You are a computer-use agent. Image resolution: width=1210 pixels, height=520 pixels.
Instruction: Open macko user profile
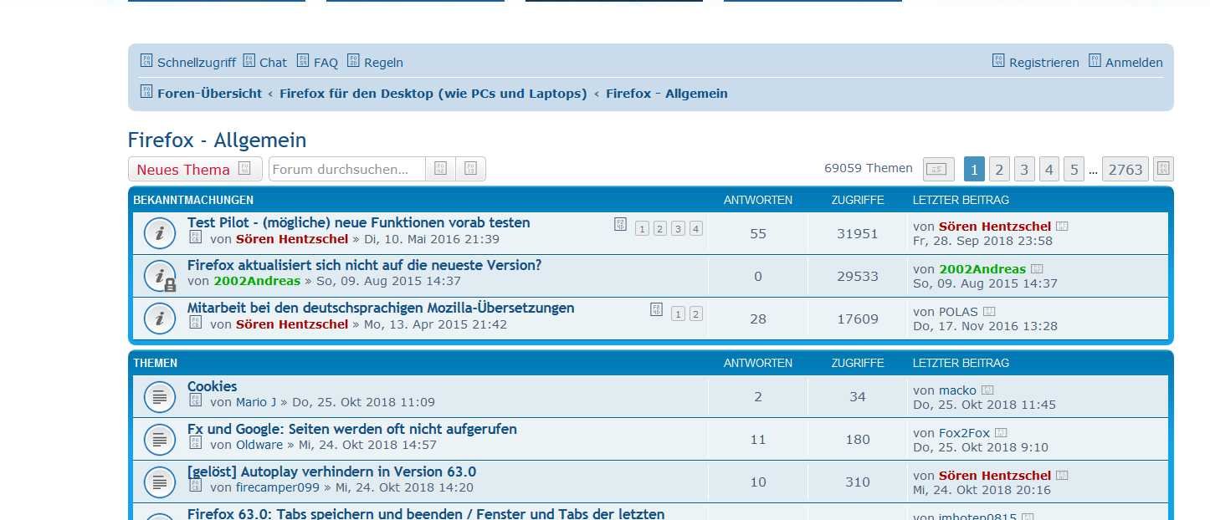pyautogui.click(x=957, y=390)
